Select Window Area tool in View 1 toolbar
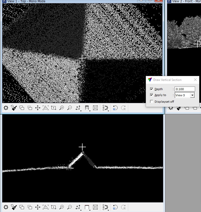Viewport: 201px width, 212px height. click(54, 108)
